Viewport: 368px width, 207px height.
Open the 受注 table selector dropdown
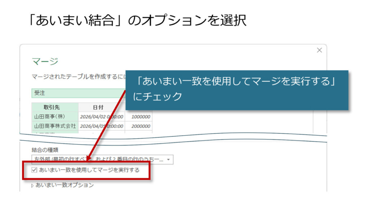[77, 93]
